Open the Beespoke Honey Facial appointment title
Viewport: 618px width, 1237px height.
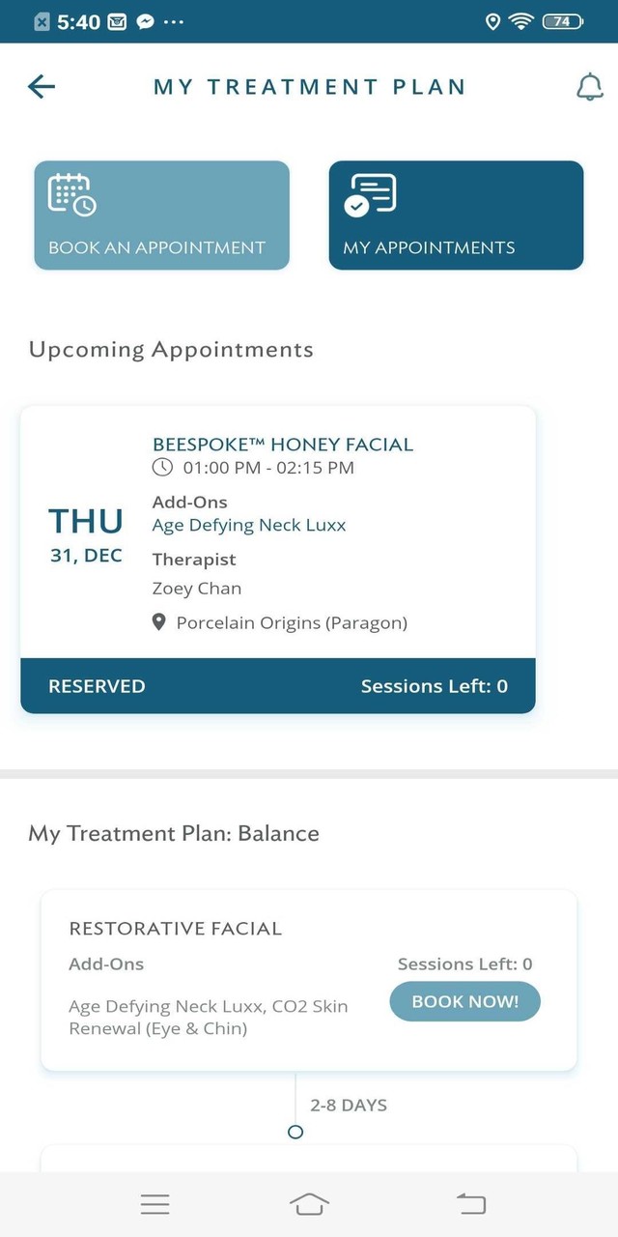[283, 445]
